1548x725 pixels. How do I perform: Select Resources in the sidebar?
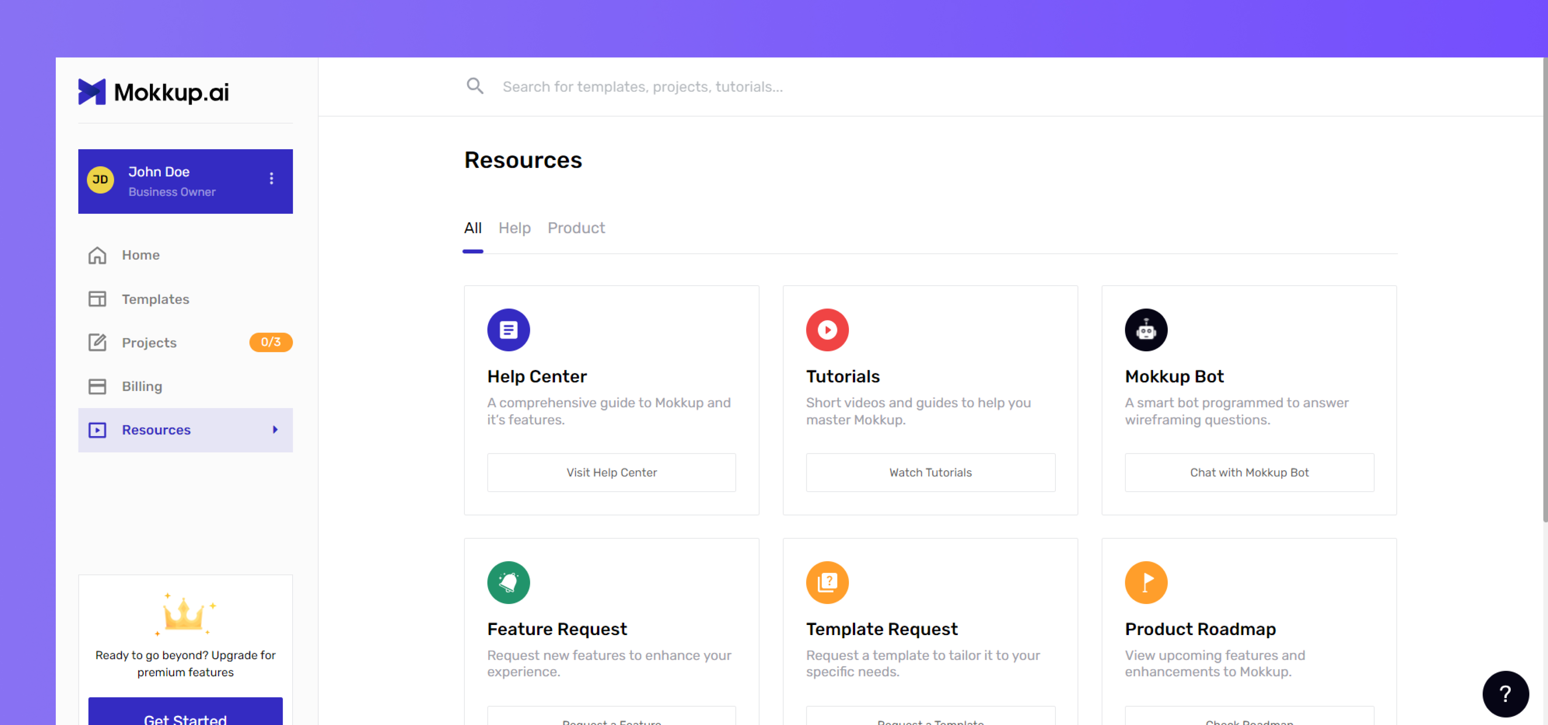click(185, 430)
